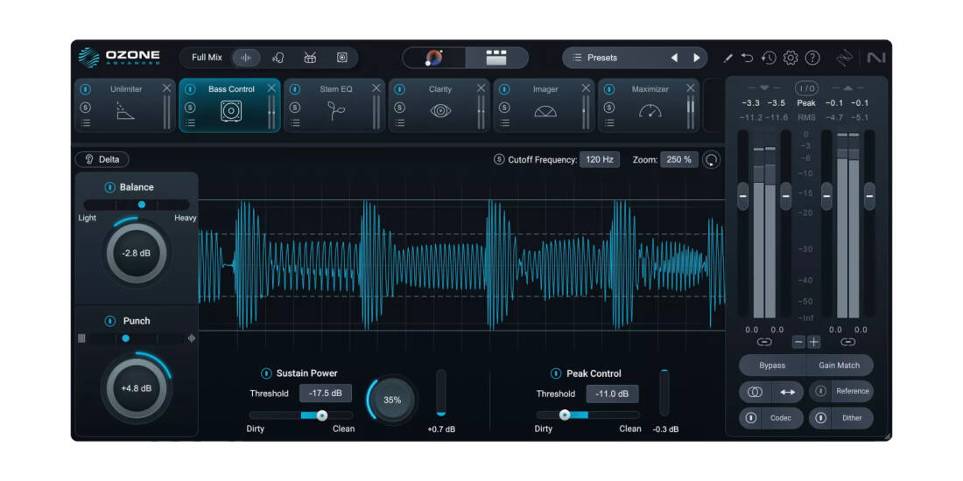The width and height of the screenshot is (963, 481).
Task: Solo the Unlimiter module
Action: coord(86,108)
